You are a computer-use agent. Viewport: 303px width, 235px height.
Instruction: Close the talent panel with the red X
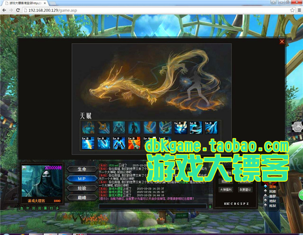[x=282, y=41]
